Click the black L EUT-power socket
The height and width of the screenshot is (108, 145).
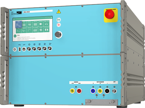107,91
